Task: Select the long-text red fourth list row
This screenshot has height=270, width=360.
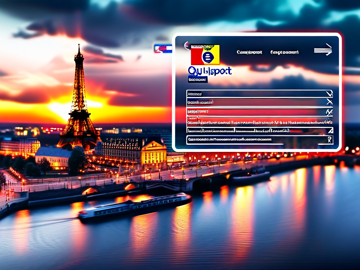Action: tap(260, 122)
